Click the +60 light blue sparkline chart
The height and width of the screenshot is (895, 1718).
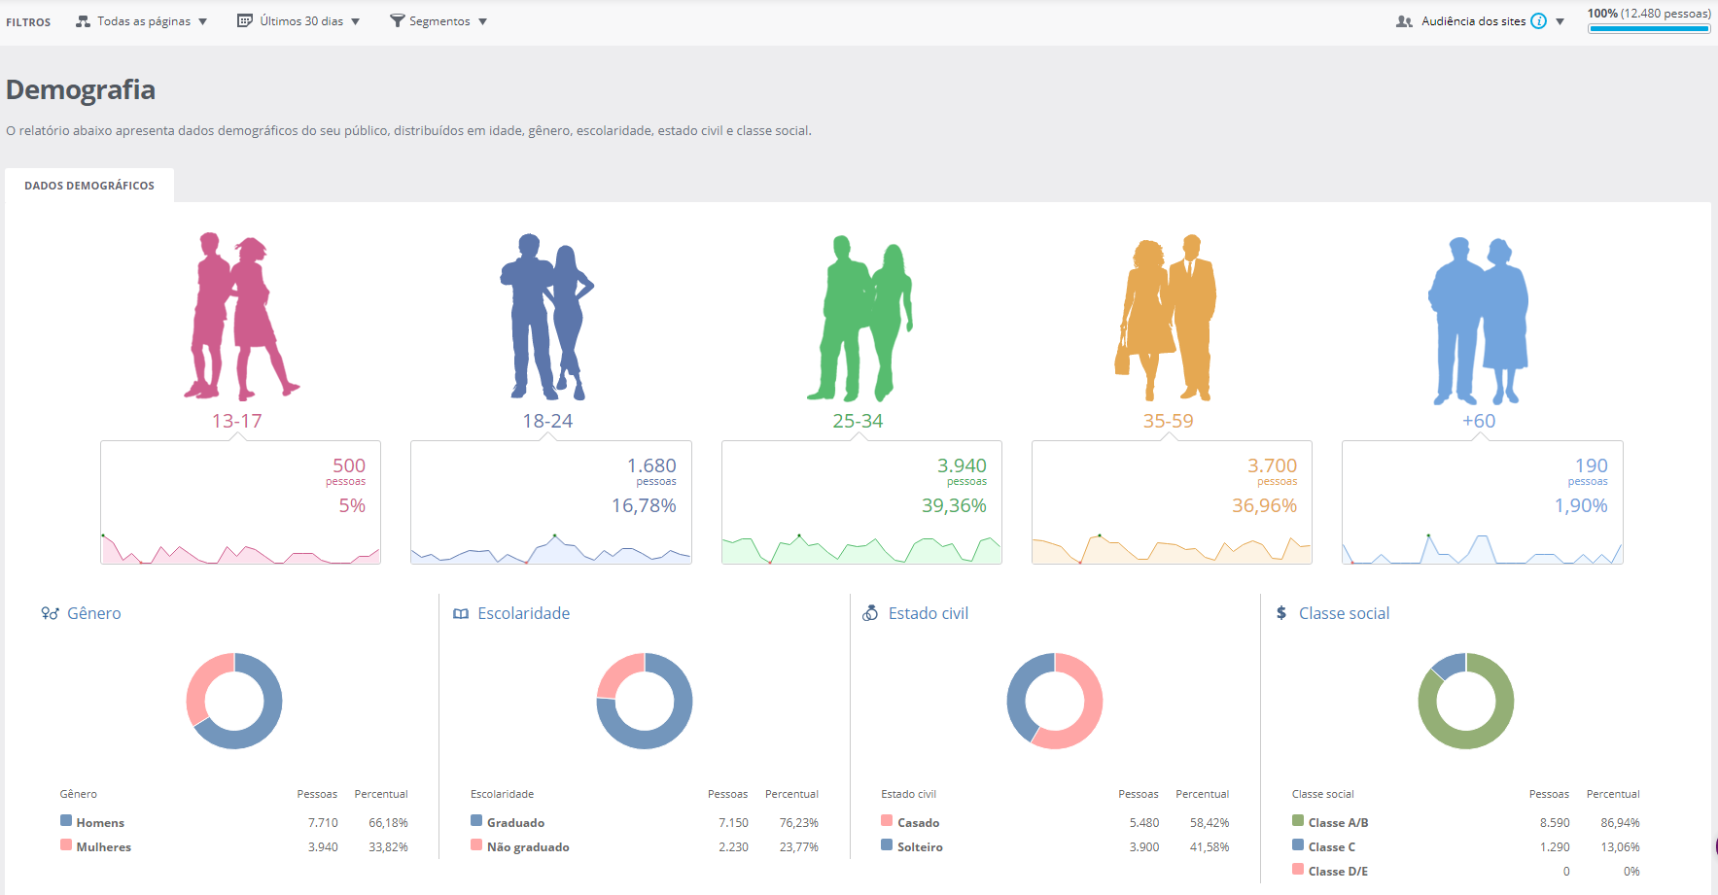coord(1483,549)
